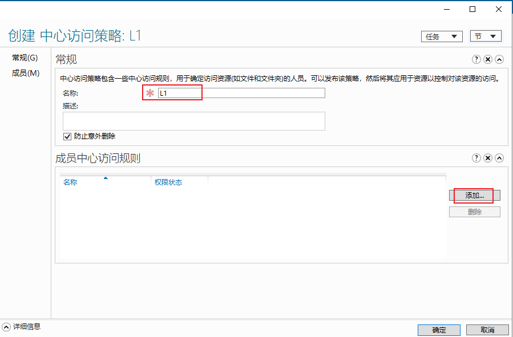Collapse the 常规 section chevron
Screen dimensions: 513x337
coord(499,59)
